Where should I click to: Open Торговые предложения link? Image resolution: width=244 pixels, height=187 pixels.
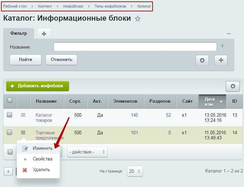49,135
